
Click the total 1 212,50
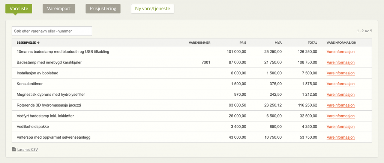coord(309,95)
